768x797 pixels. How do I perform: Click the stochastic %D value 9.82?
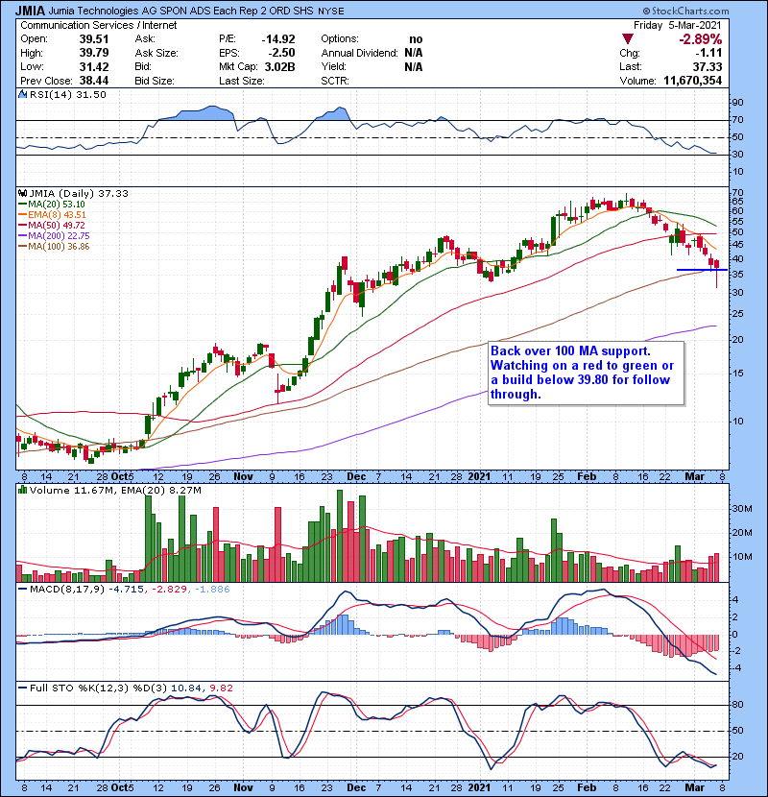click(221, 688)
